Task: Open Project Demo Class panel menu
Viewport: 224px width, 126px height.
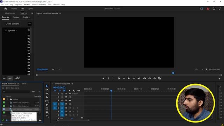Action: coord(18,84)
